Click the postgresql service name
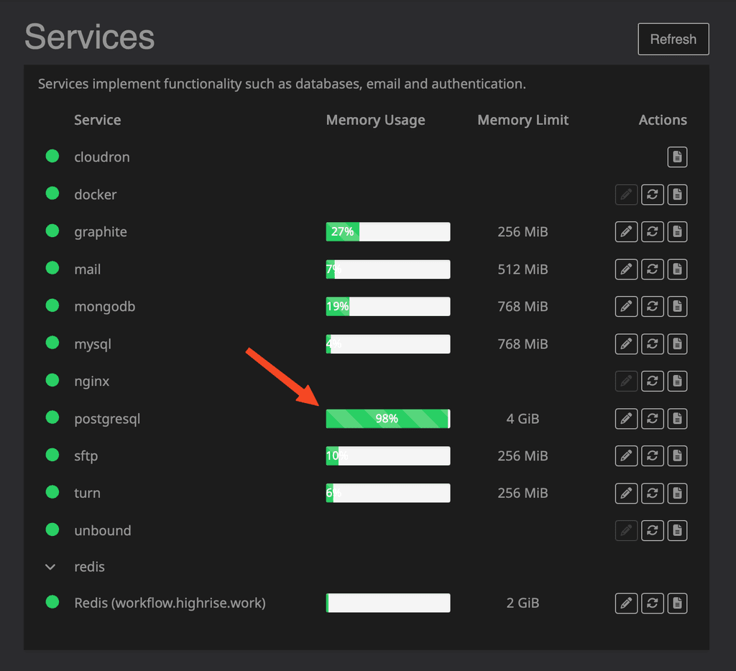The width and height of the screenshot is (736, 671). (107, 419)
